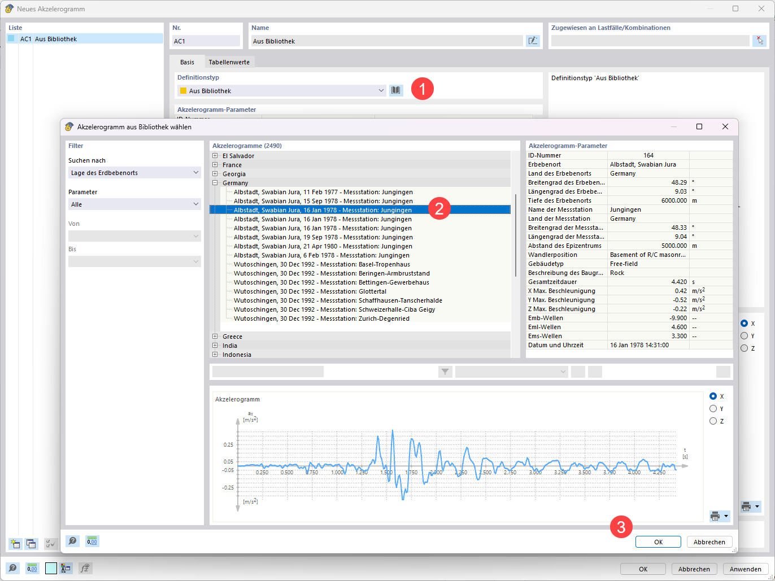The height and width of the screenshot is (581, 775).
Task: Click the checkmark selection icon below Liste
Action: pos(51,544)
